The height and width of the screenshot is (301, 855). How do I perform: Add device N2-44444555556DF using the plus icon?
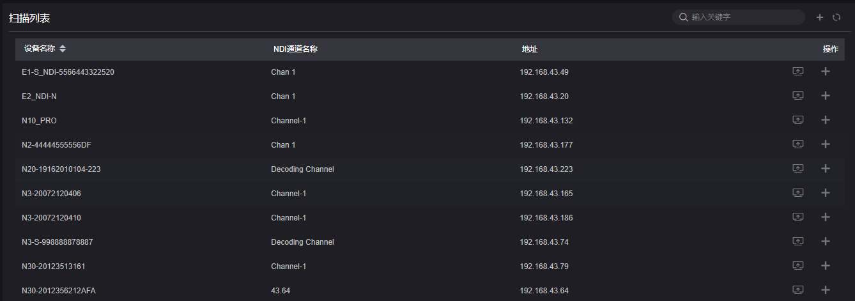pos(826,144)
